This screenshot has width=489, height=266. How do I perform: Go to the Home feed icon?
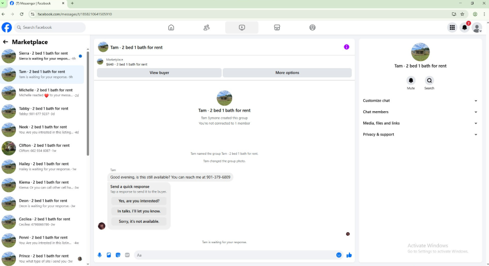(x=171, y=27)
